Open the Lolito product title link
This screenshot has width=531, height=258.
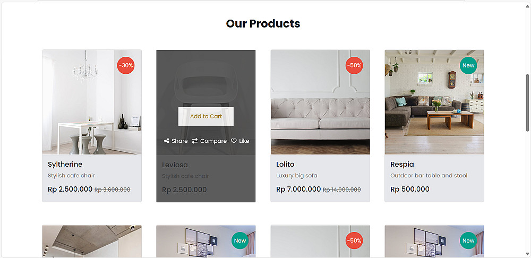[x=285, y=165]
